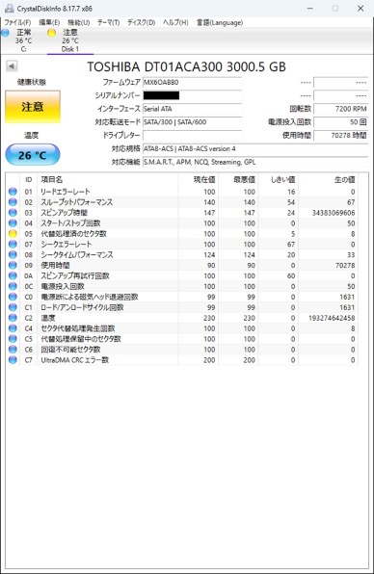Close the CrystalDiskInfo window

click(361, 8)
